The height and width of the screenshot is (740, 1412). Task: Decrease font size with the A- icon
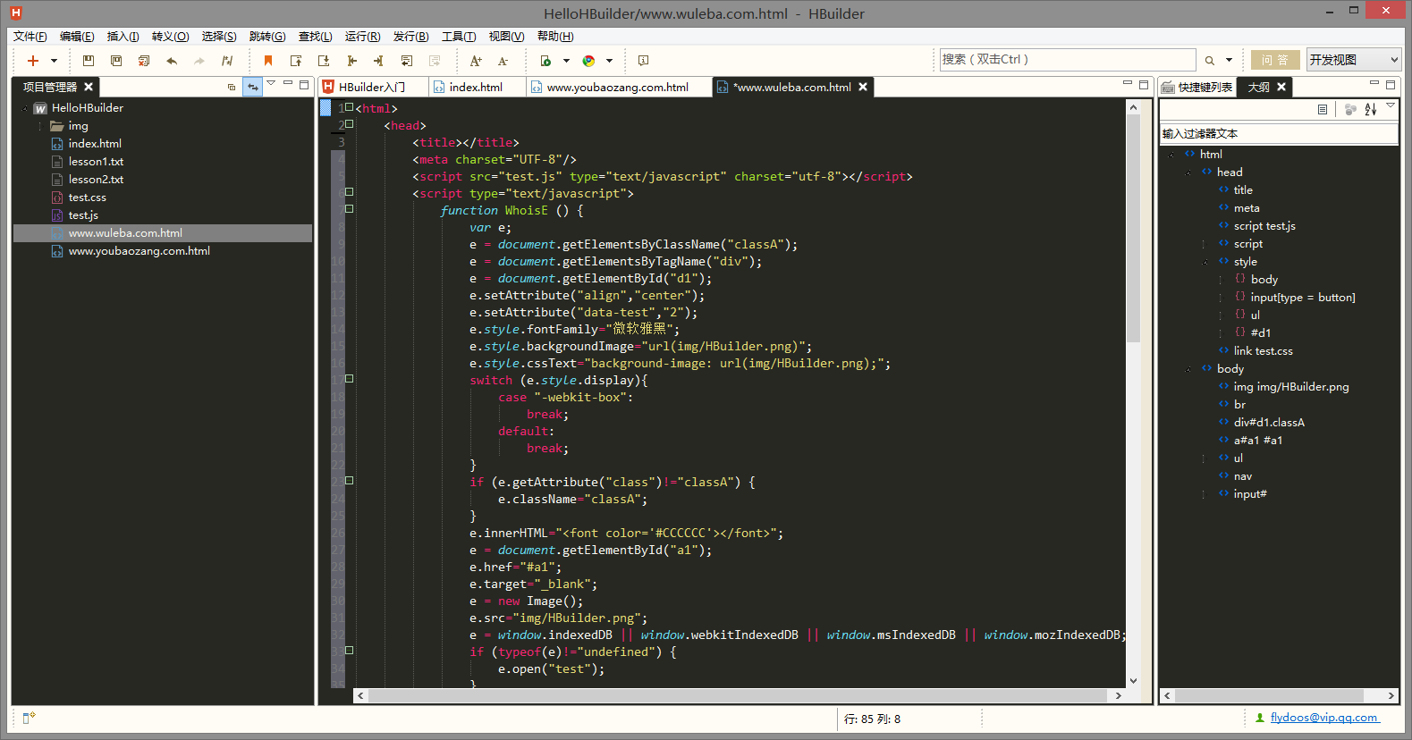503,61
